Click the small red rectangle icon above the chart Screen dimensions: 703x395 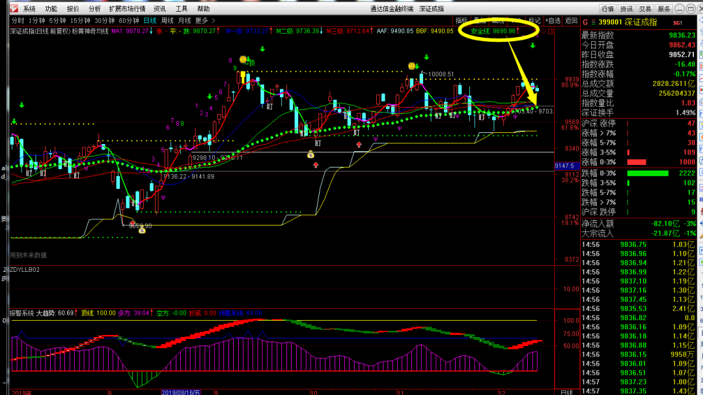(551, 31)
